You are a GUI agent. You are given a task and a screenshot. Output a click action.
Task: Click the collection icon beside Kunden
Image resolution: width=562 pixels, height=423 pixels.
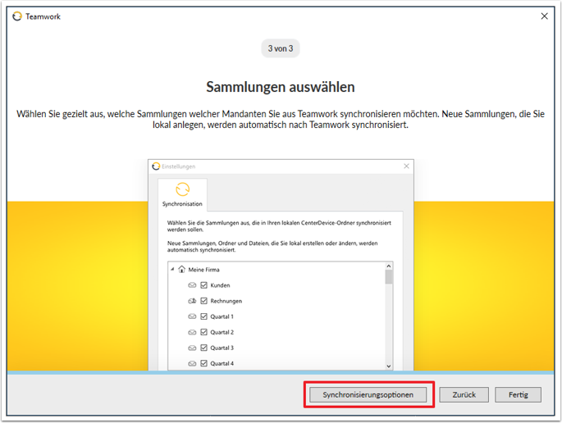tap(192, 285)
